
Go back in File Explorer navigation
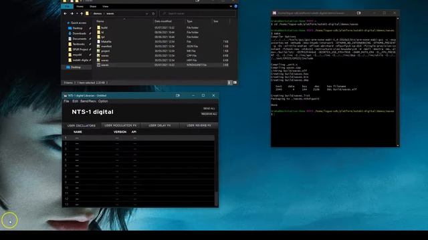click(65, 13)
